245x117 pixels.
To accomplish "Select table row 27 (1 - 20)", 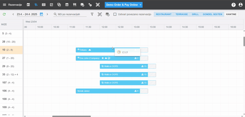I will coord(11,58).
